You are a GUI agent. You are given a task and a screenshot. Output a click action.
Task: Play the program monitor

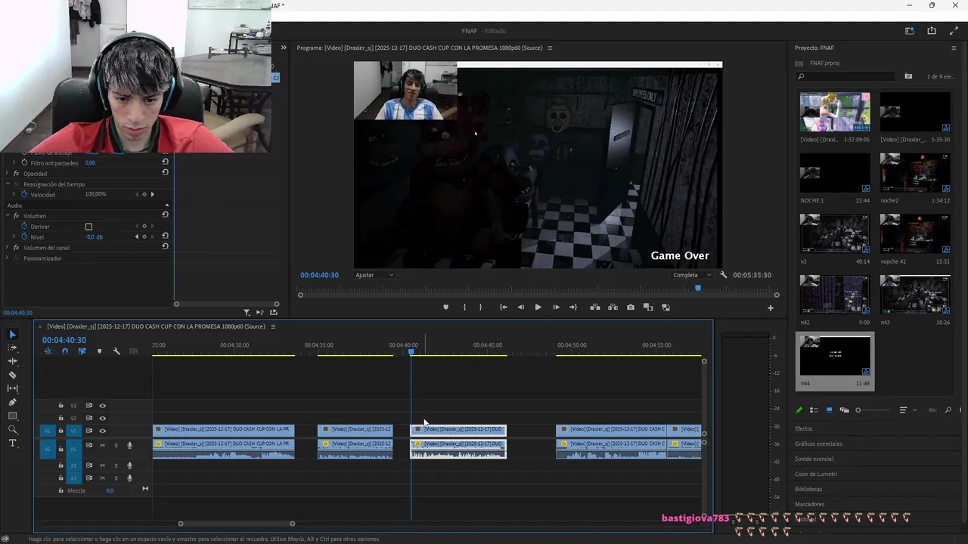click(538, 308)
